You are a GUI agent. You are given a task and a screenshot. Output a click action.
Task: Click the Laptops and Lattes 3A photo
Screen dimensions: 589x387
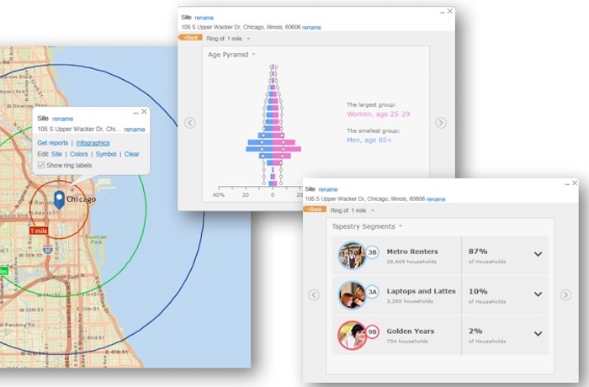point(352,295)
